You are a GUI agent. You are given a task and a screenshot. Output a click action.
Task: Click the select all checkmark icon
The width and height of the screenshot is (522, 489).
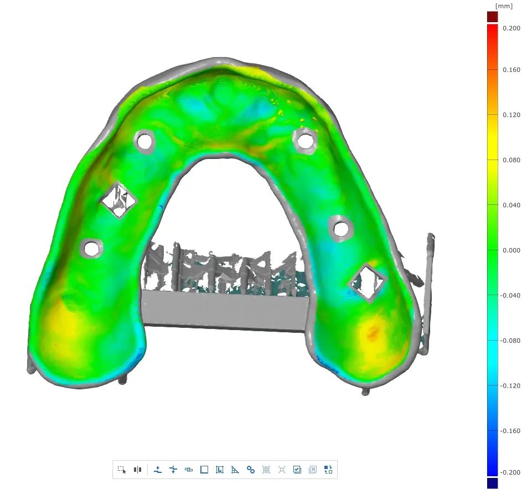point(297,470)
